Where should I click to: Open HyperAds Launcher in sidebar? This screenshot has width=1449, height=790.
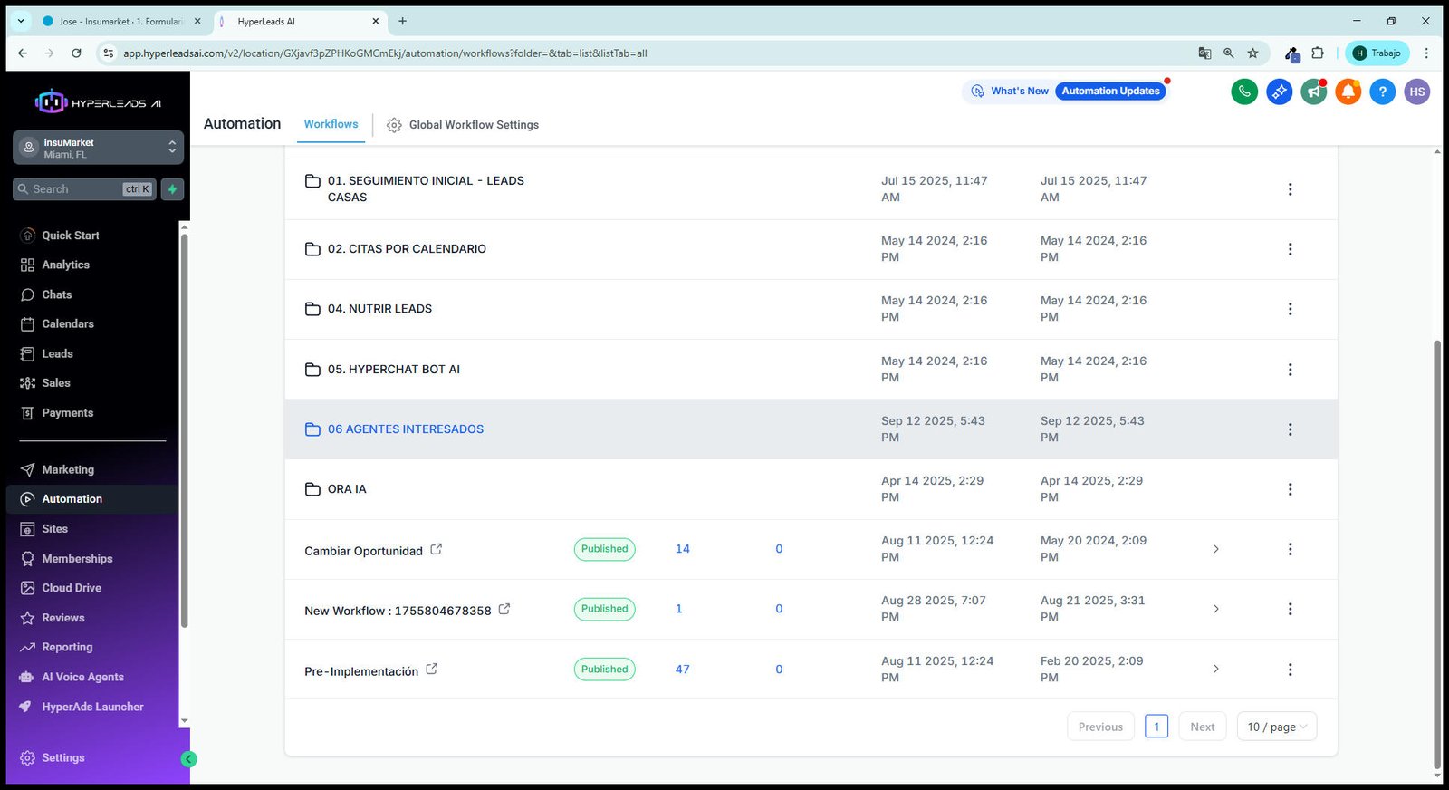click(92, 707)
